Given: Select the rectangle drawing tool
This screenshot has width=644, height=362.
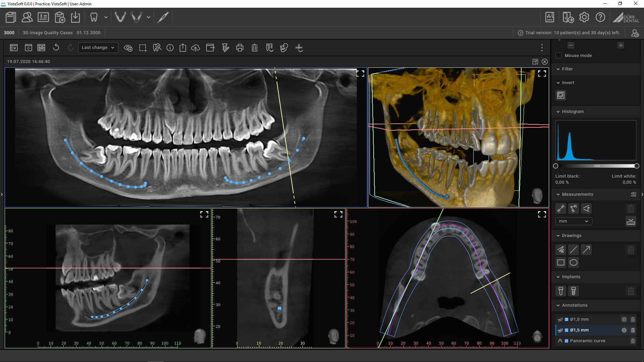Looking at the screenshot, I should 560,262.
